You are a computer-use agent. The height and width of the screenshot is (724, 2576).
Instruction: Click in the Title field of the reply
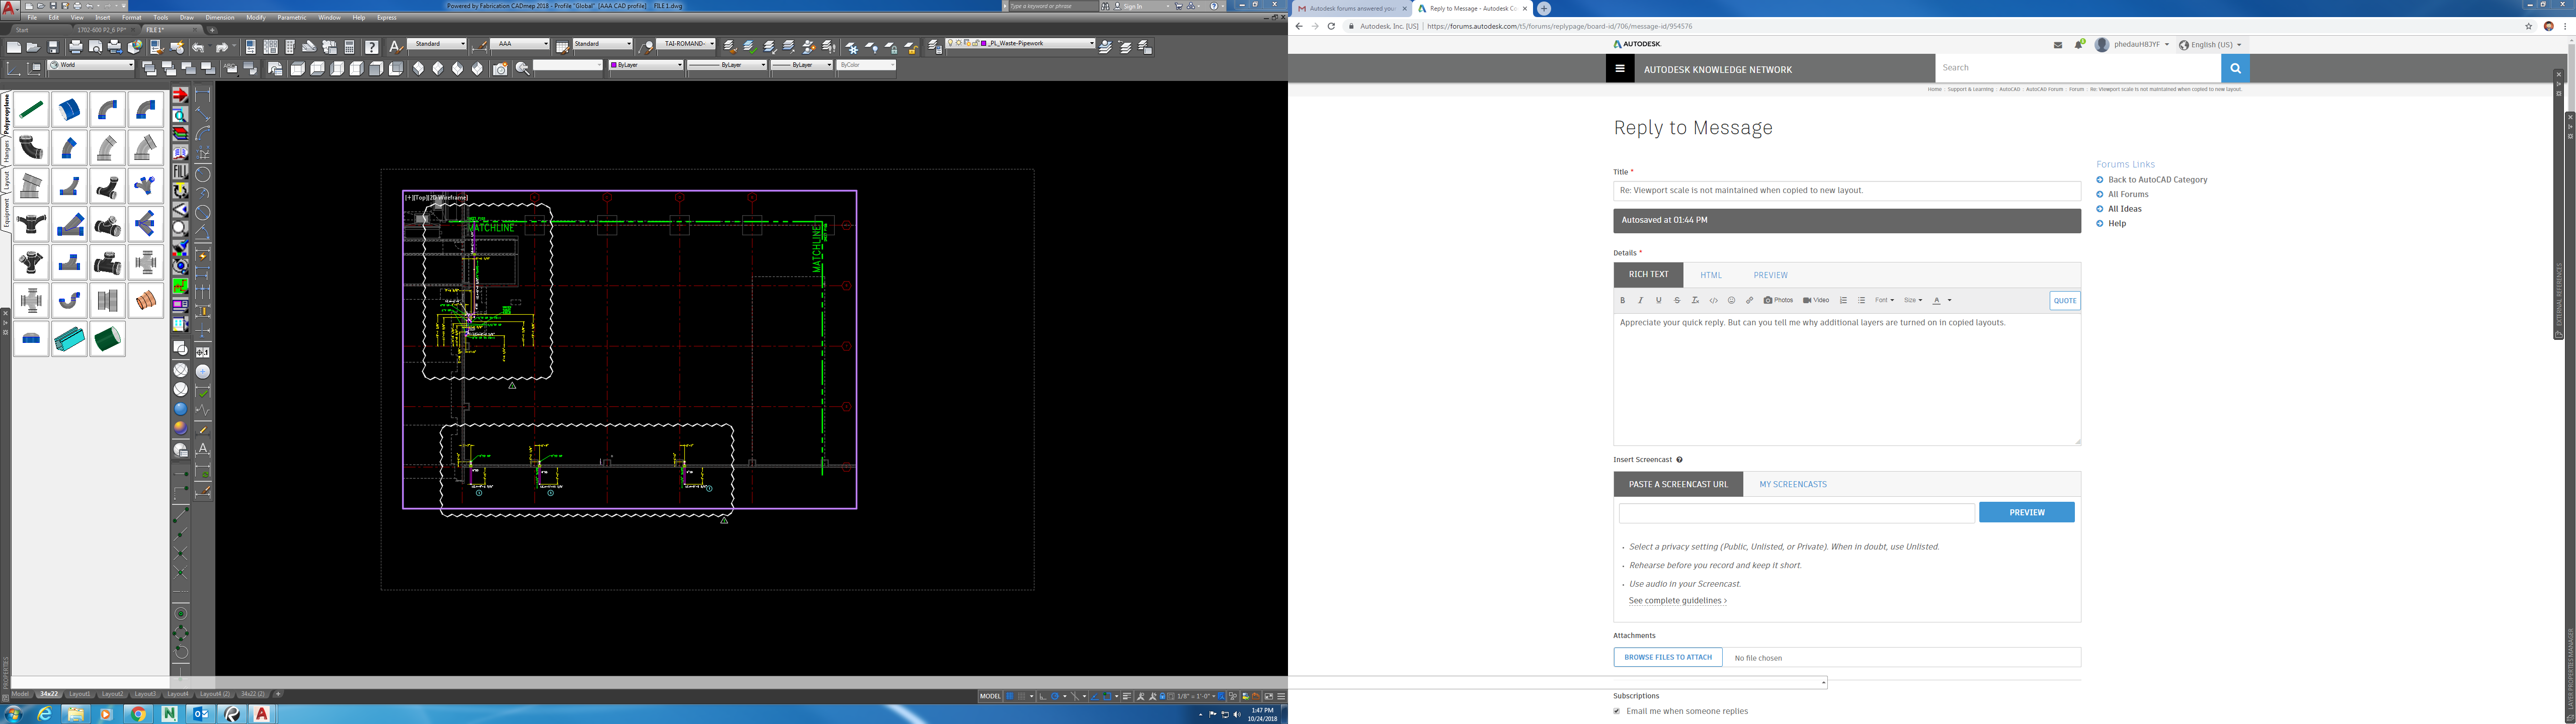pyautogui.click(x=1847, y=190)
